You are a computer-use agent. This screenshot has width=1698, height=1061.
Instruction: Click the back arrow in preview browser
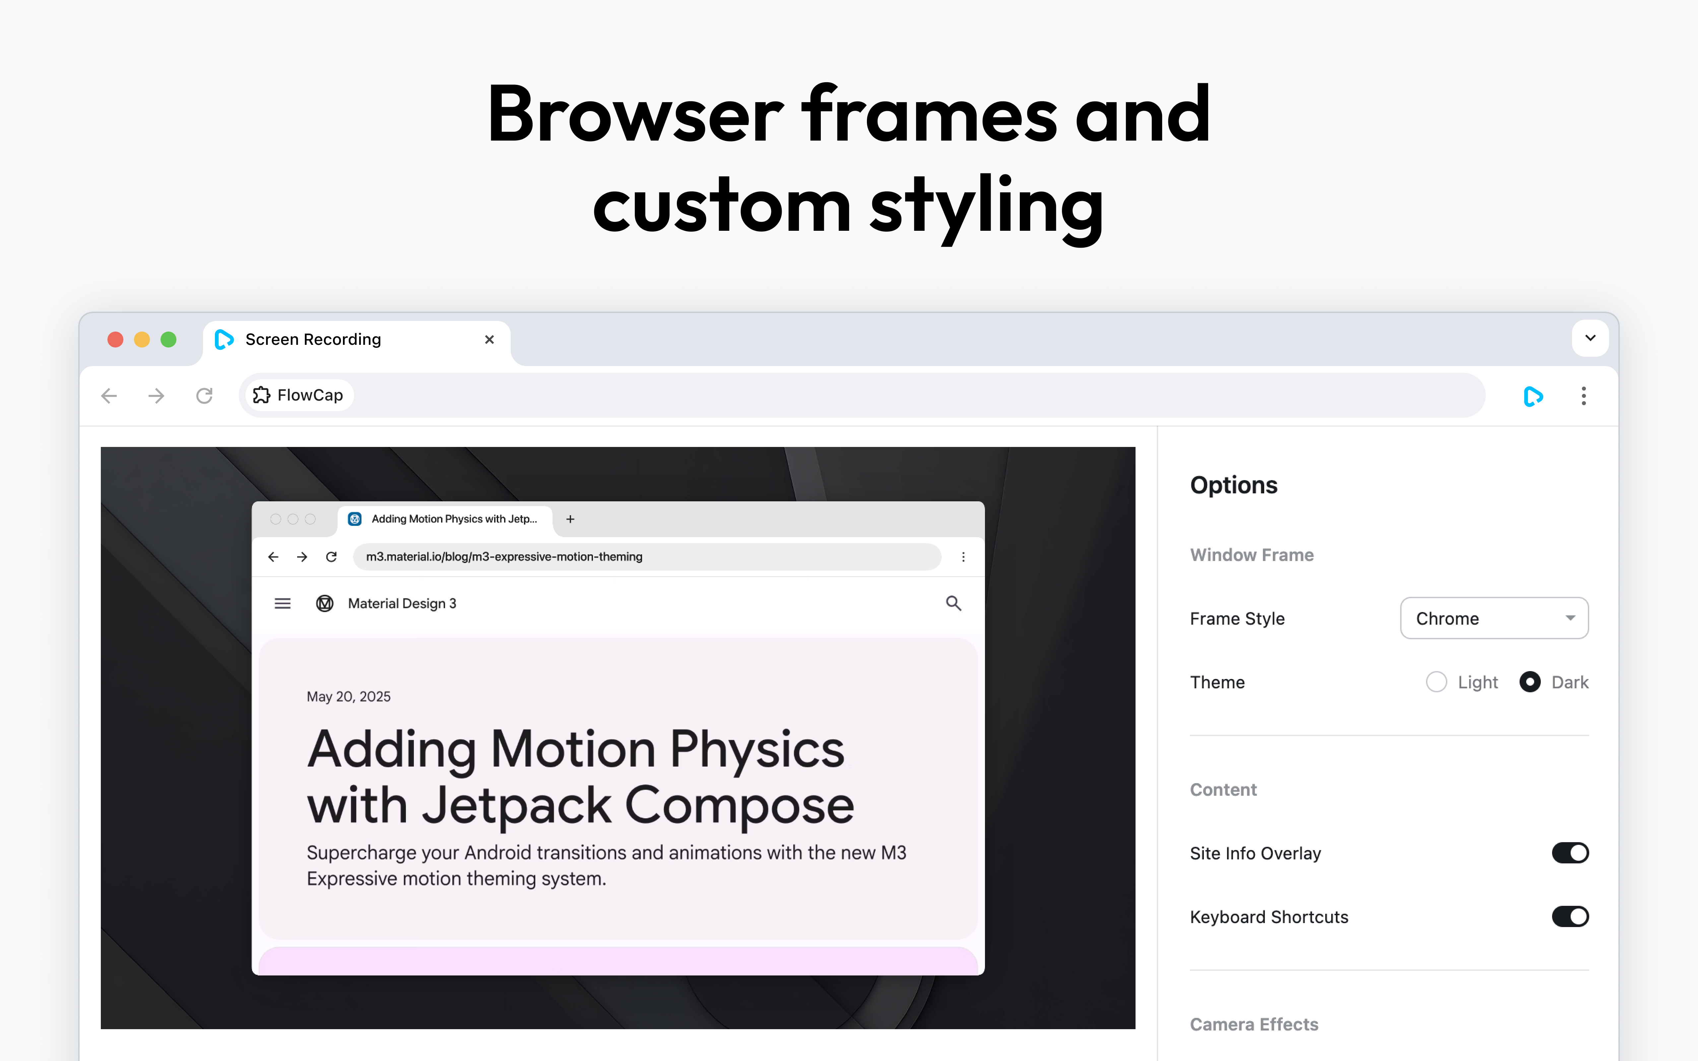(x=273, y=556)
